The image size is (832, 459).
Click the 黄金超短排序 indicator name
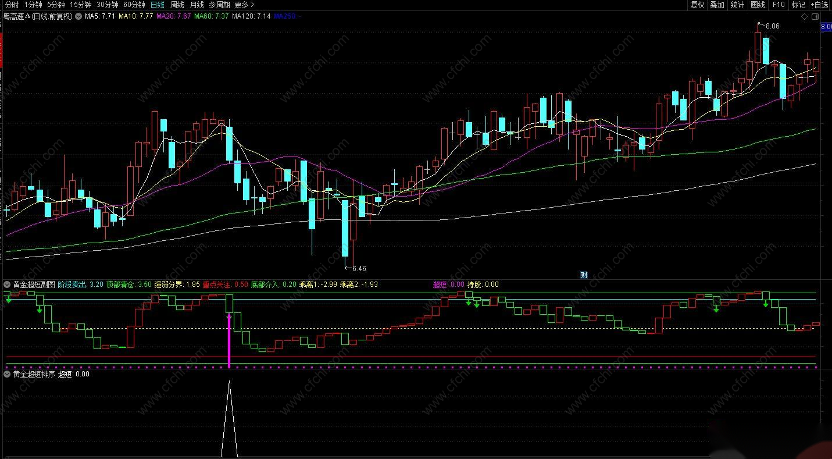click(x=34, y=374)
